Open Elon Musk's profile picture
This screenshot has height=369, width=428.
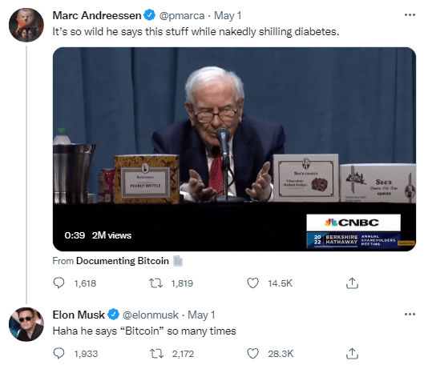[x=26, y=324]
